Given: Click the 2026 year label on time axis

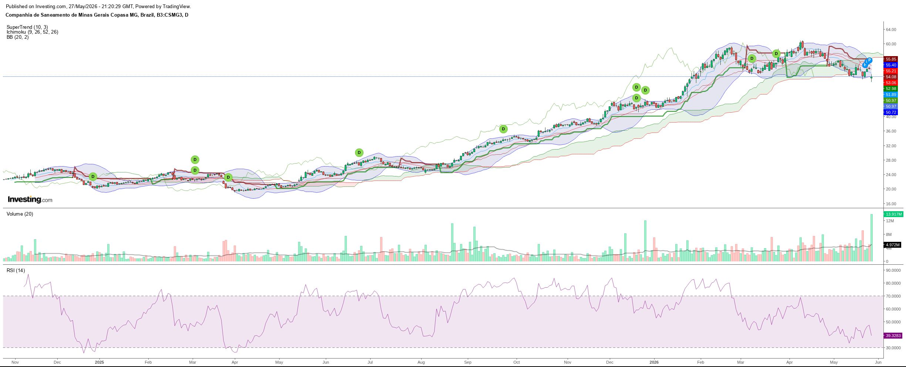Looking at the screenshot, I should (x=654, y=362).
